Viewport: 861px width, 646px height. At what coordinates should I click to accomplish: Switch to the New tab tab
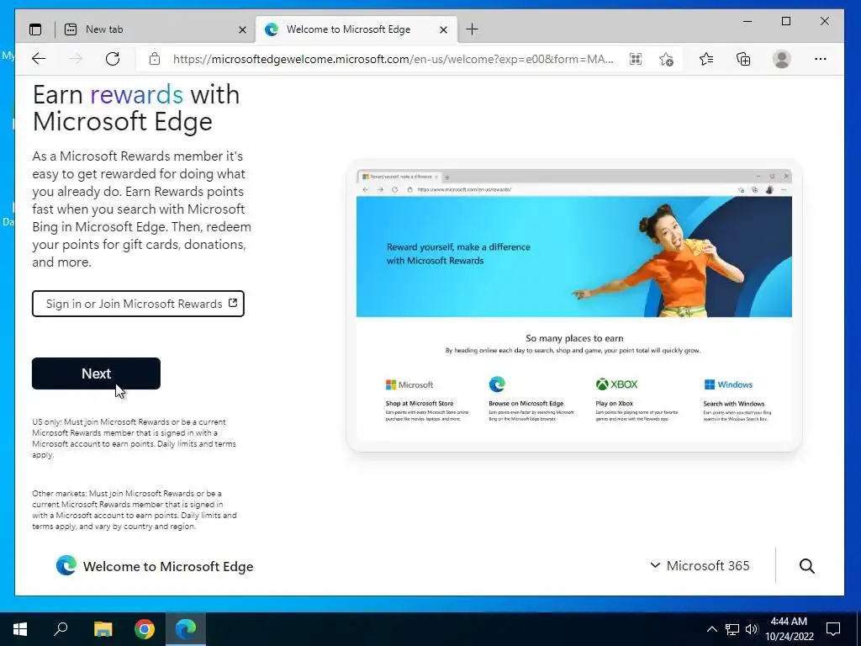[x=156, y=29]
